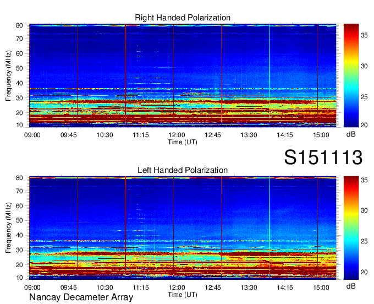
Task: Click the Left Handed spectrogram plot area
Action: pos(183,228)
